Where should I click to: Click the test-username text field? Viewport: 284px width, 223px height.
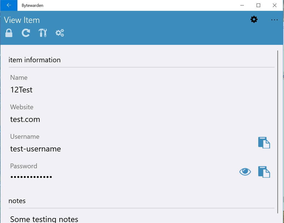(35, 149)
